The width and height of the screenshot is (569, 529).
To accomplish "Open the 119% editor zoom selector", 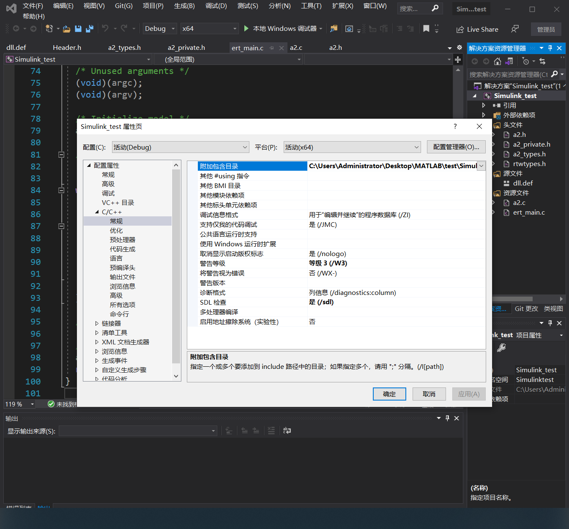I will point(19,404).
